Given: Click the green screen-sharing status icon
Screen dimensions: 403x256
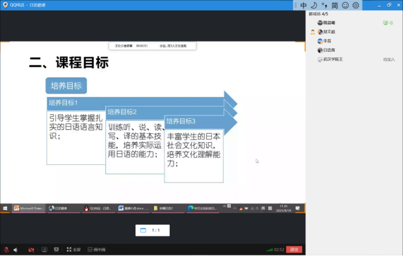Looking at the screenshot, I should (x=385, y=23).
